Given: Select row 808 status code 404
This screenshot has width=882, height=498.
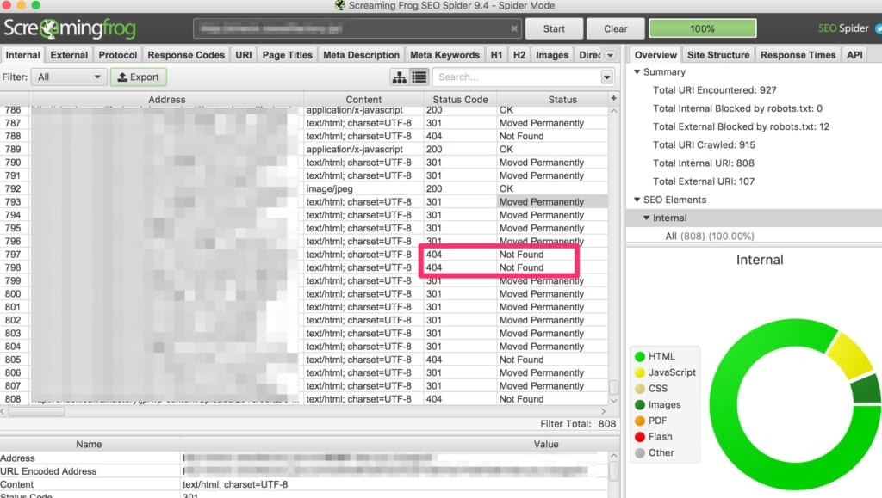Looking at the screenshot, I should pos(434,398).
